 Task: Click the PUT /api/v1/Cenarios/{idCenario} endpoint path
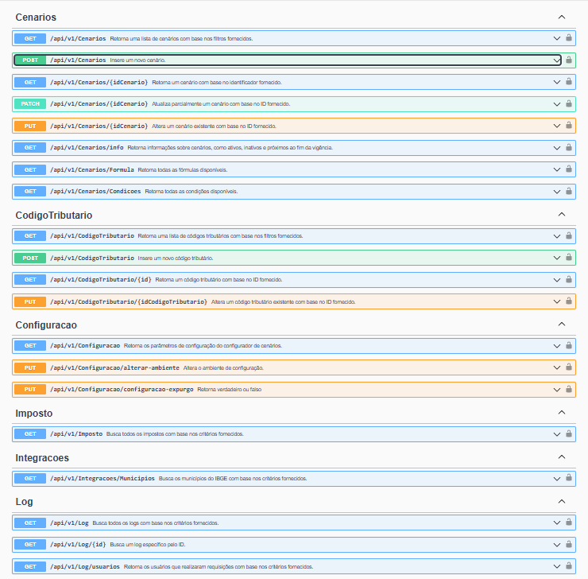point(99,126)
